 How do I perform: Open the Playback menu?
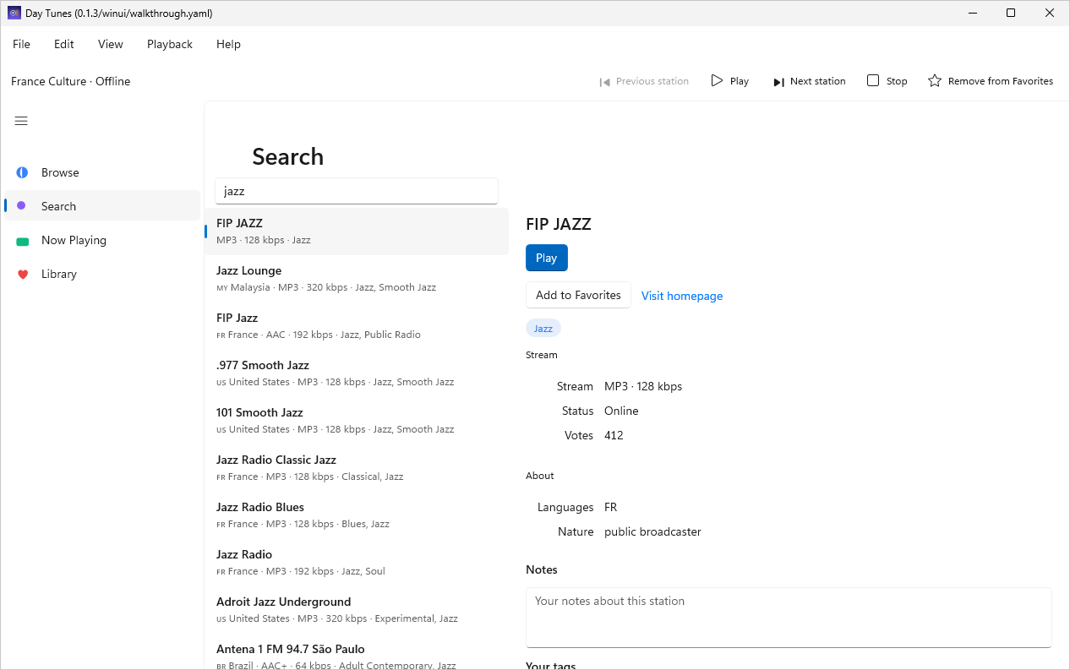tap(170, 44)
